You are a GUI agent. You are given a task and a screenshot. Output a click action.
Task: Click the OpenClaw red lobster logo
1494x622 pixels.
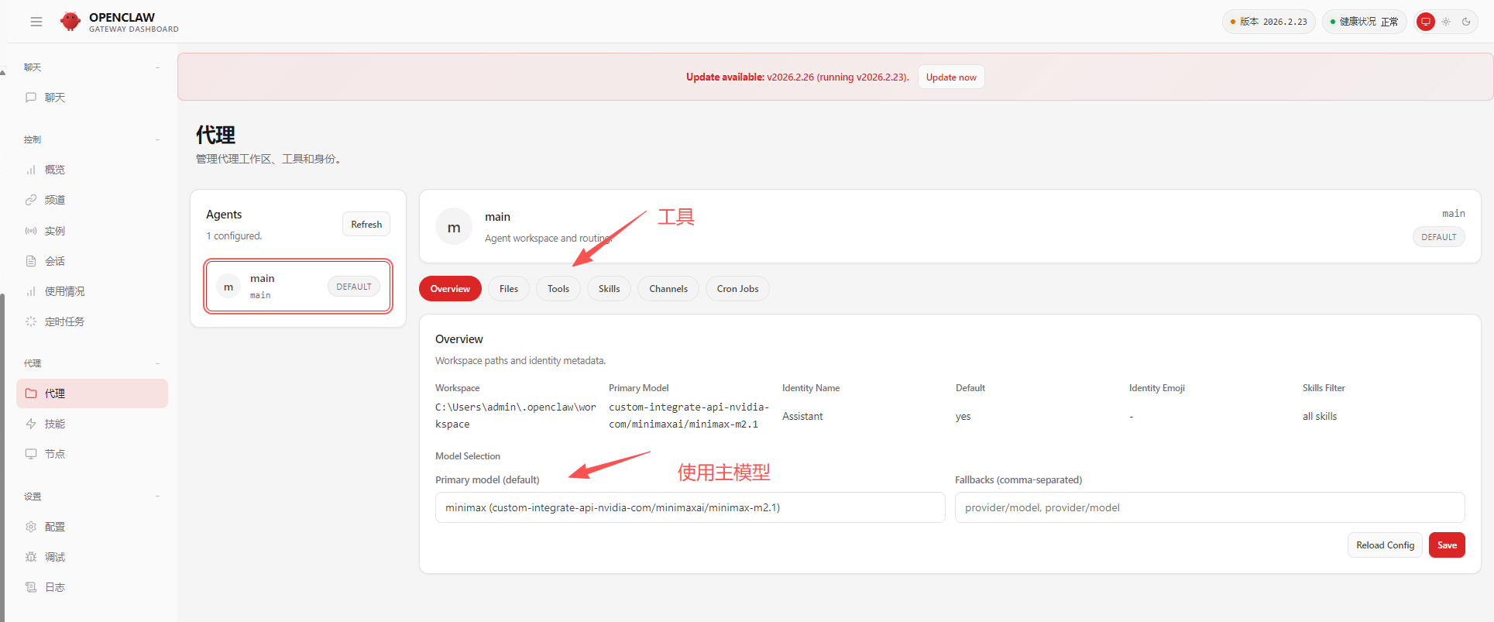(70, 22)
